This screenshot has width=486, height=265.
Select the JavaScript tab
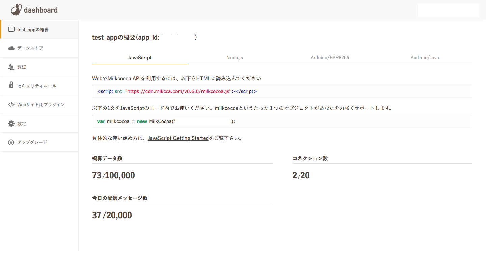click(140, 58)
